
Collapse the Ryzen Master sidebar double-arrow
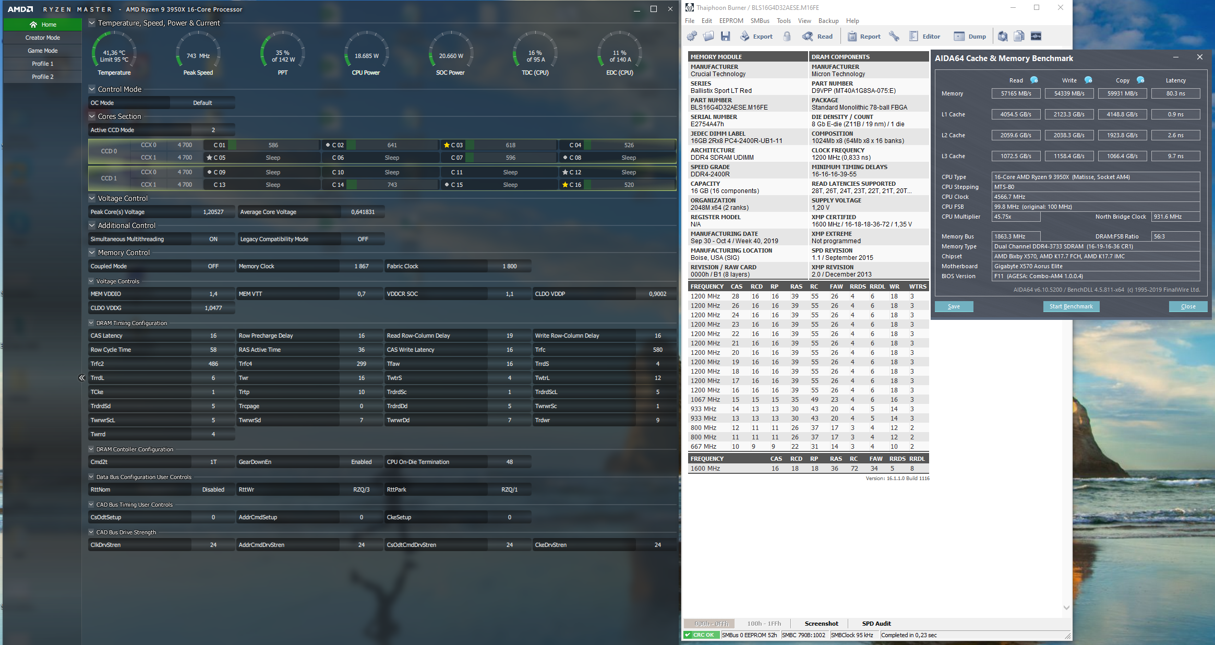(x=81, y=378)
